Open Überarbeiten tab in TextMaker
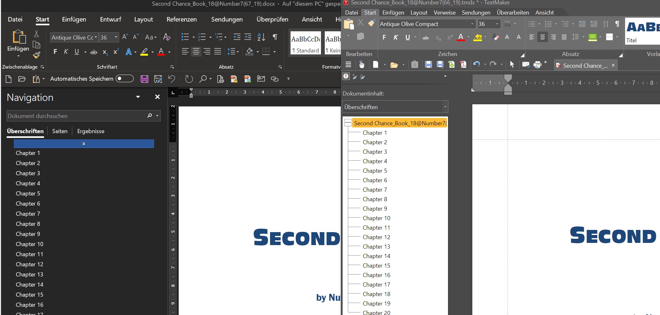 (x=513, y=13)
